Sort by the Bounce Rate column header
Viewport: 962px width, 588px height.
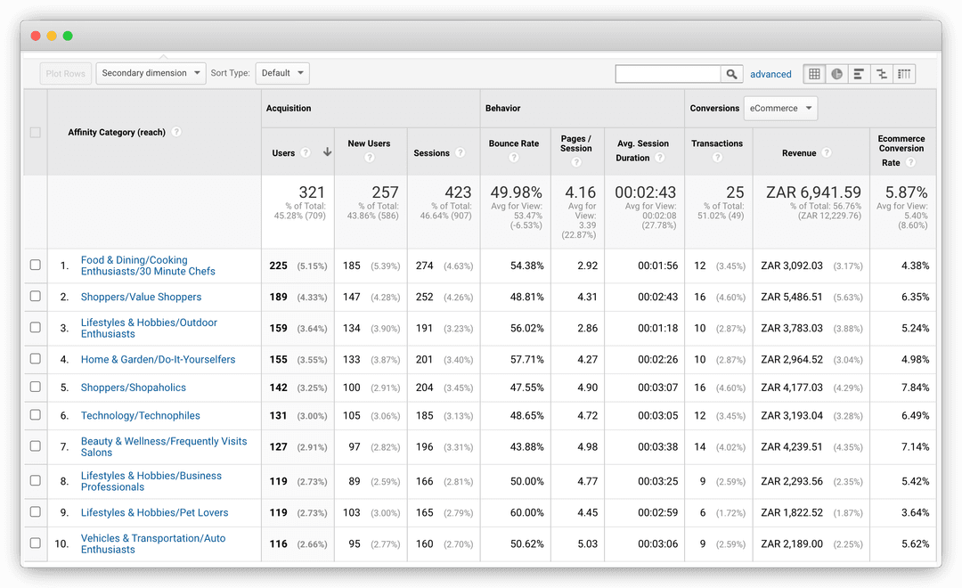click(514, 143)
